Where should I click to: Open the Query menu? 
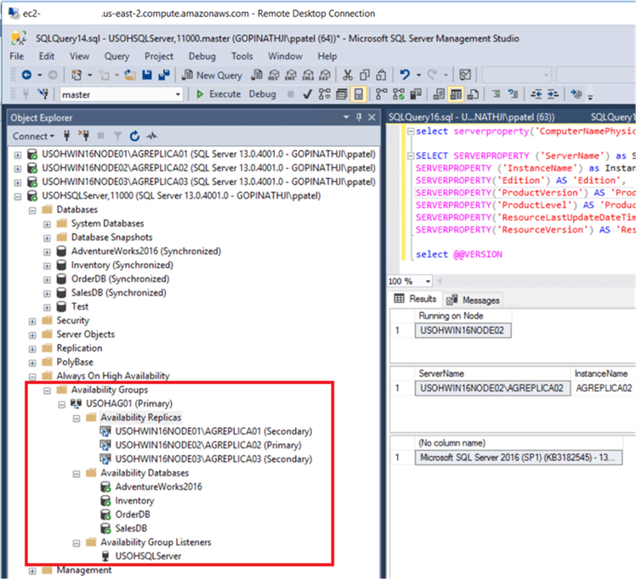click(118, 56)
